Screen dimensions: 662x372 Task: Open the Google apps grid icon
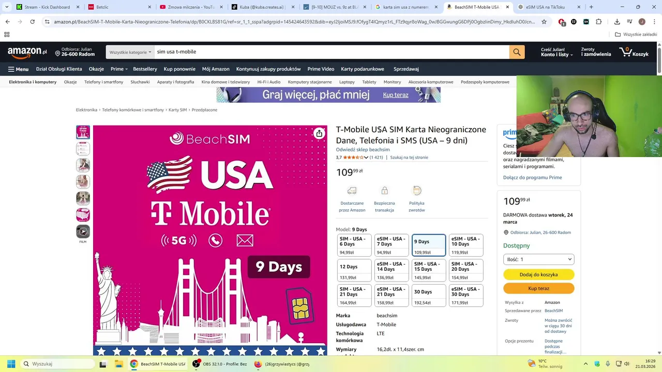click(x=7, y=35)
